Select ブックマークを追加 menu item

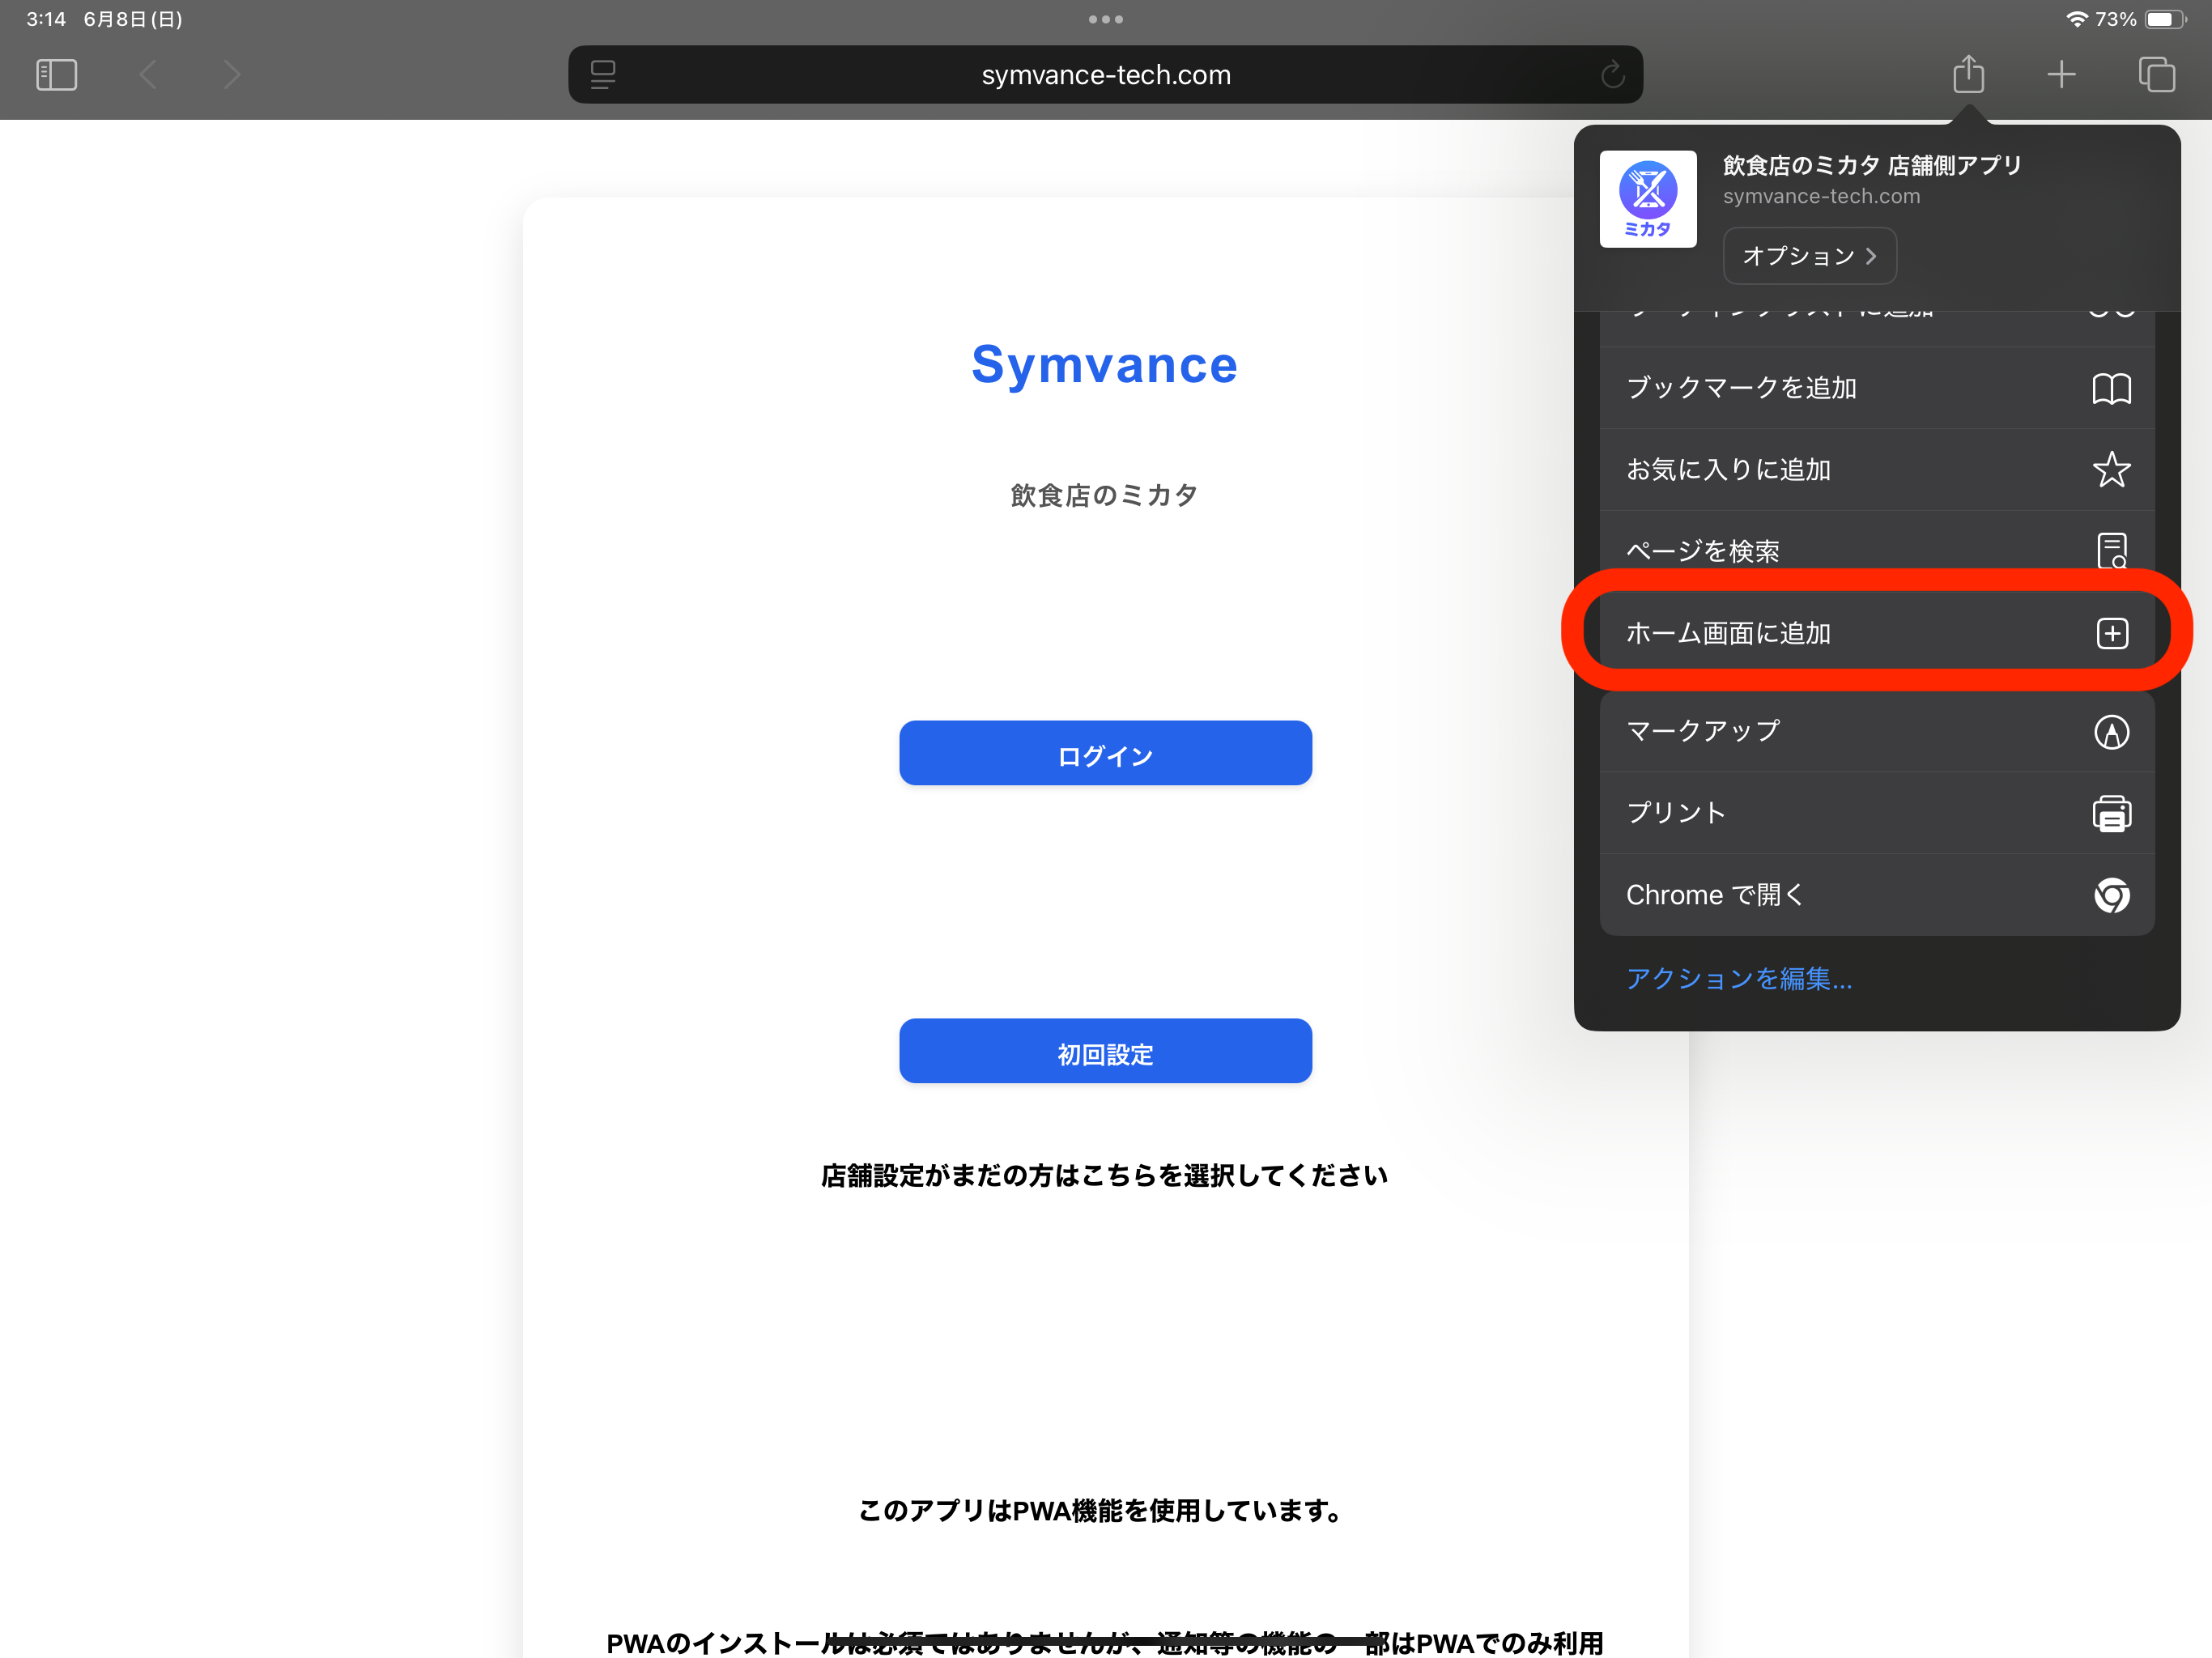coord(1876,388)
